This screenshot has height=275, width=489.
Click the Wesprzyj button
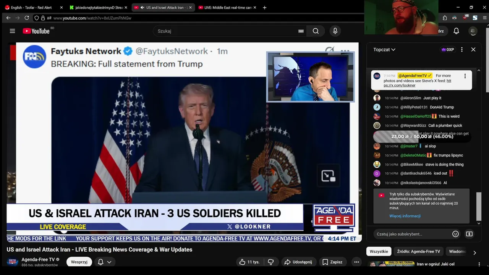(79, 262)
